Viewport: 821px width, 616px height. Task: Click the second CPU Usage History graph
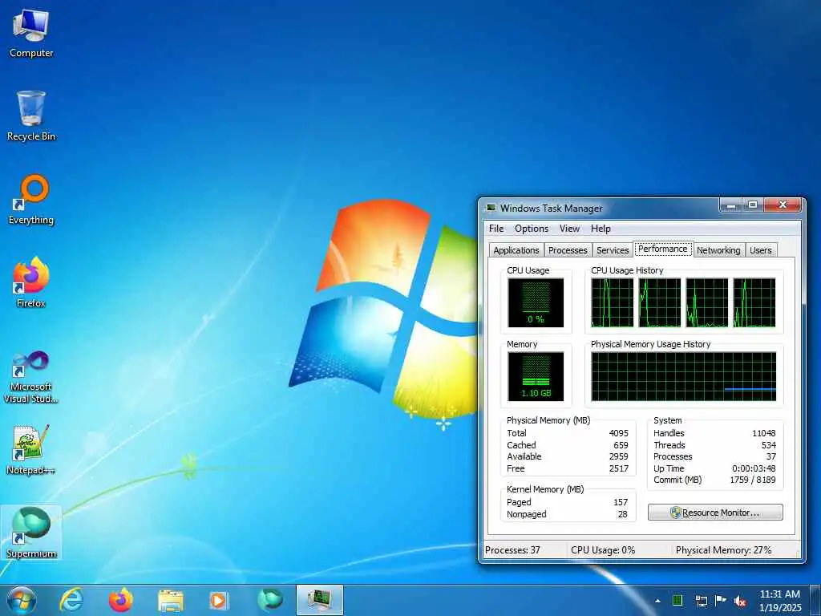click(660, 302)
